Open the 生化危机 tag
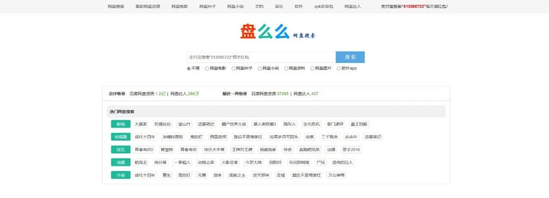 (x=311, y=124)
